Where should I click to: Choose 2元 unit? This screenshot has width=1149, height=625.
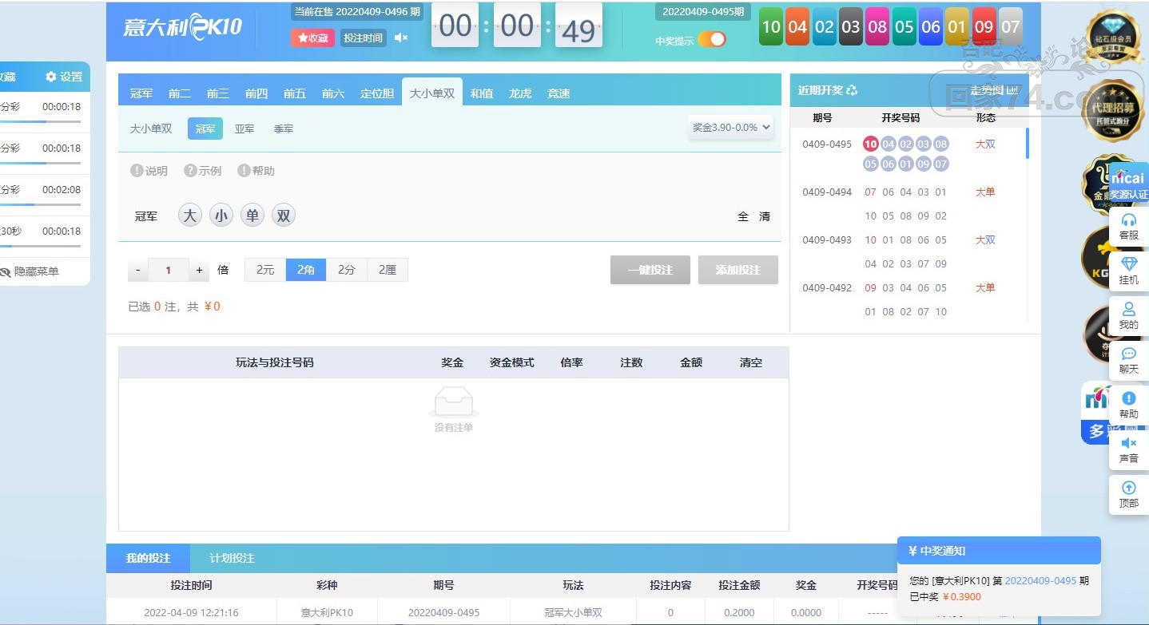pos(265,270)
